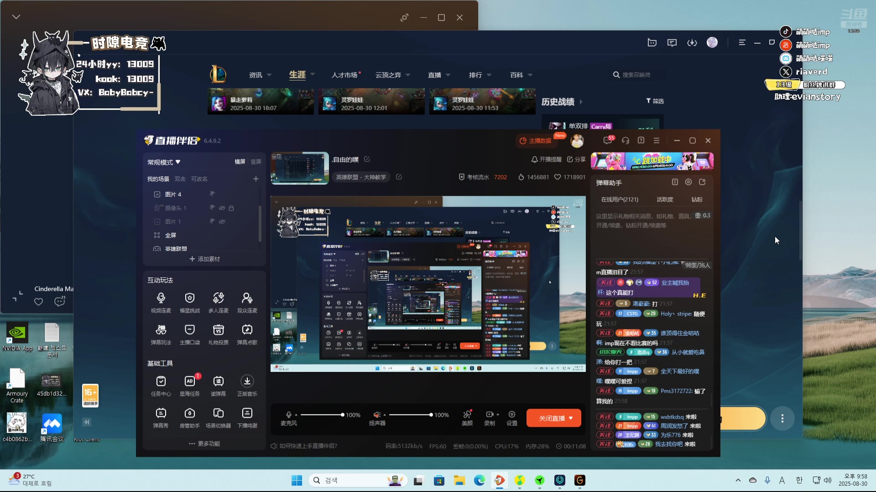Toggle visibility of 图片 1 source
Viewport: 876px width, 492px height.
coord(222,222)
